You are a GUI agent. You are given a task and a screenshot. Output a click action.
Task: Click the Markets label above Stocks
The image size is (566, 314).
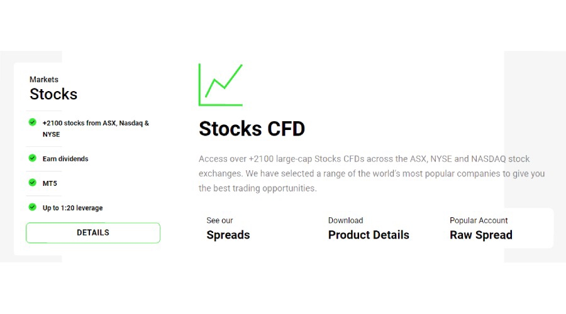tap(44, 80)
